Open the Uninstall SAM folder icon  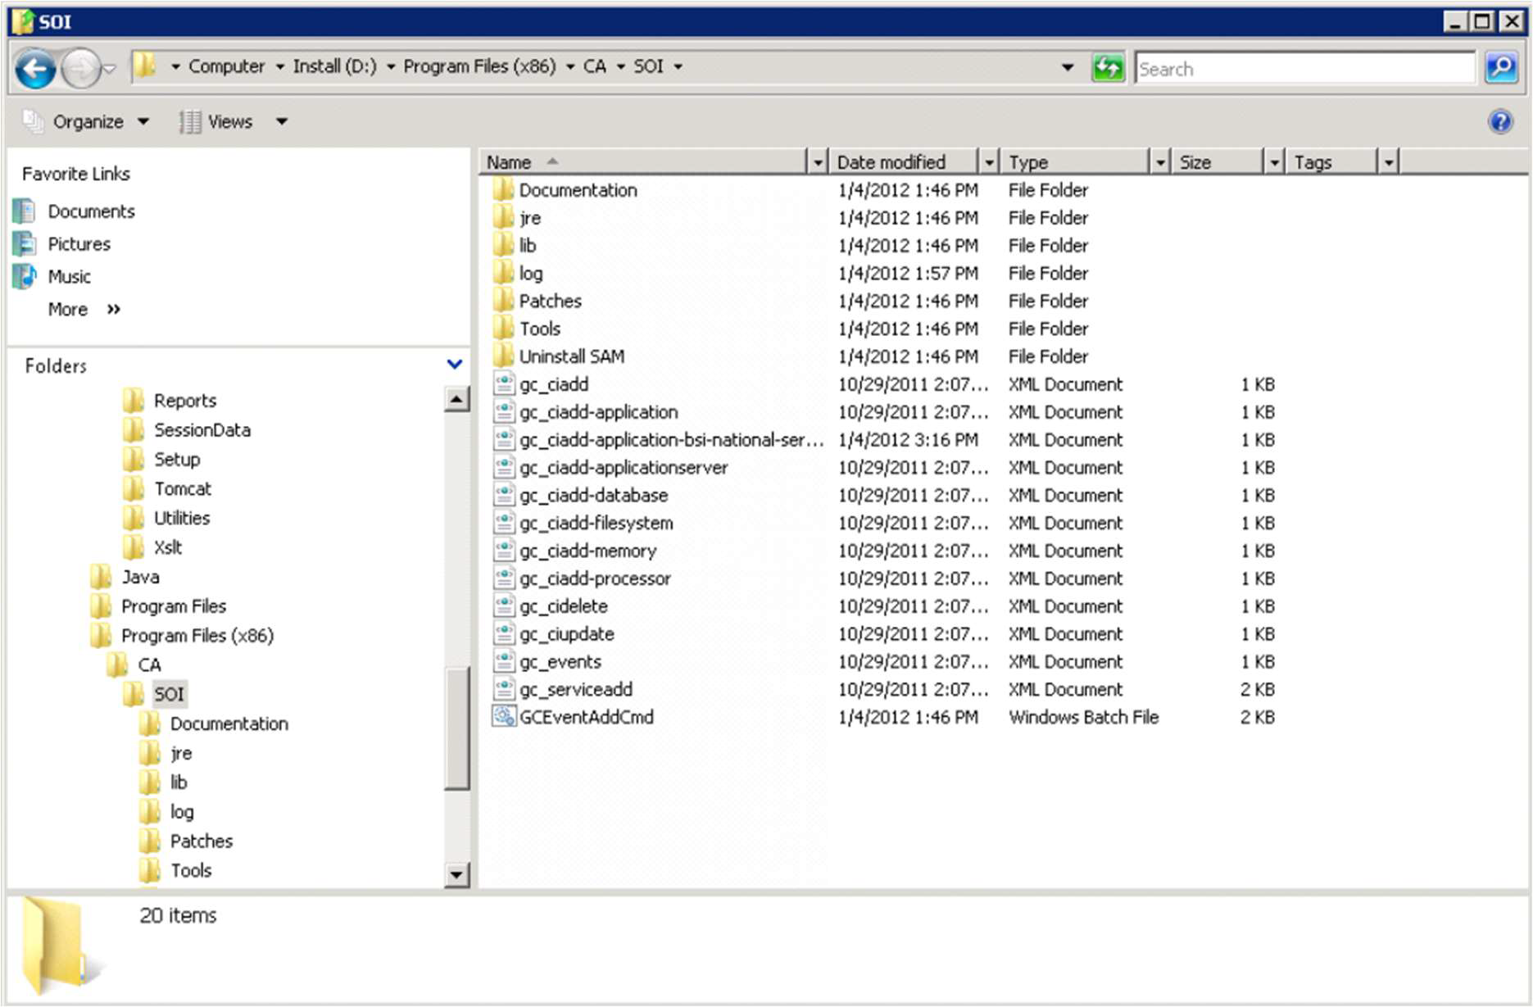(x=503, y=356)
